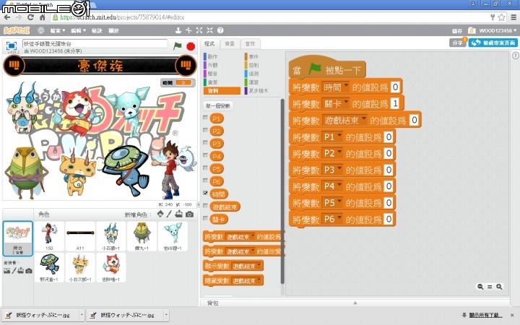
Task: Open 關卡 variable dropdown in script
Action: [346, 103]
